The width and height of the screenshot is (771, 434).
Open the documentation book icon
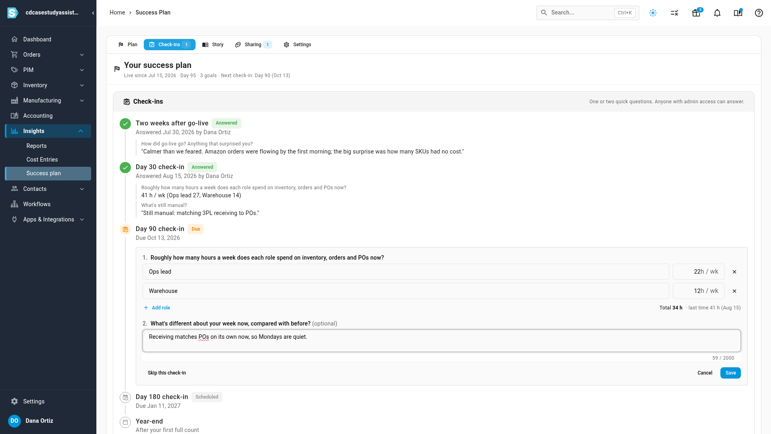click(738, 13)
